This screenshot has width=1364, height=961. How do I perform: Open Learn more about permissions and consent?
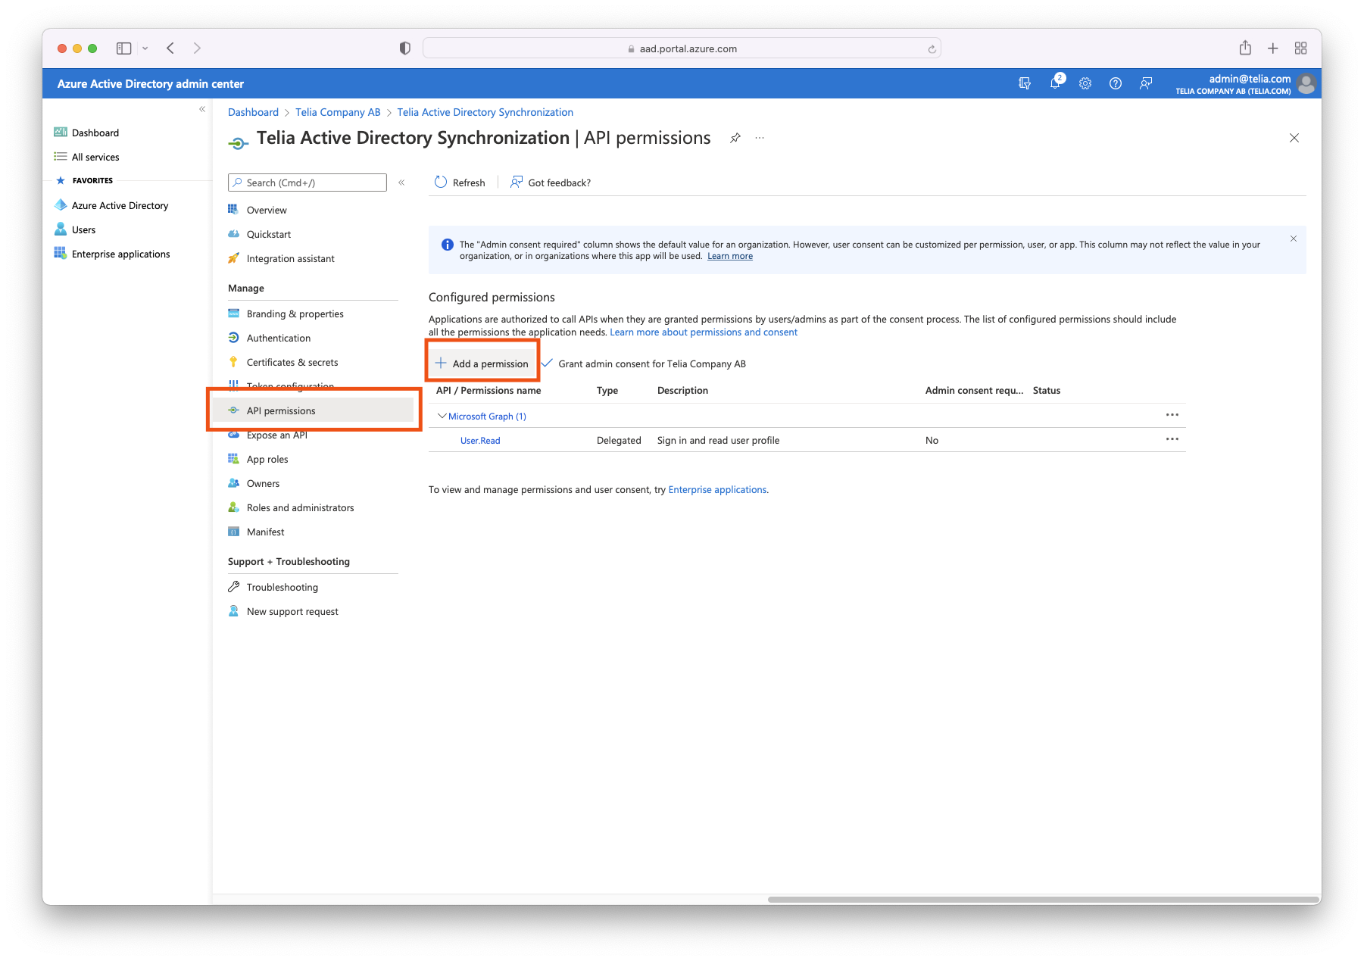(x=704, y=332)
